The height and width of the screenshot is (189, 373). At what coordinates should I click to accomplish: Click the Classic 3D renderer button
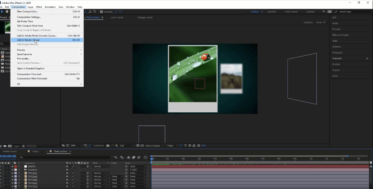[321, 22]
